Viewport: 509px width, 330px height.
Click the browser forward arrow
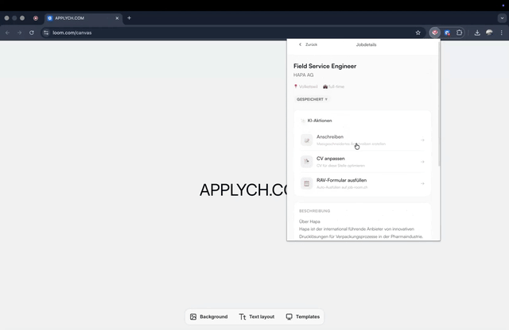coord(19,33)
